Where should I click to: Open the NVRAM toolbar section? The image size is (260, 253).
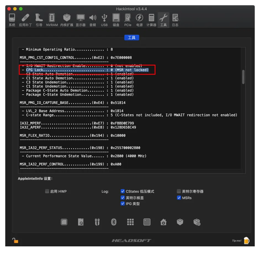tap(52, 20)
